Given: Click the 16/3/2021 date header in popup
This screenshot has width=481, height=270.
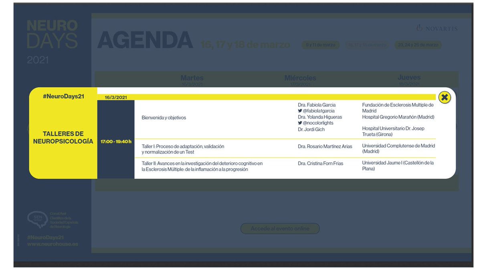Looking at the screenshot, I should coord(116,97).
